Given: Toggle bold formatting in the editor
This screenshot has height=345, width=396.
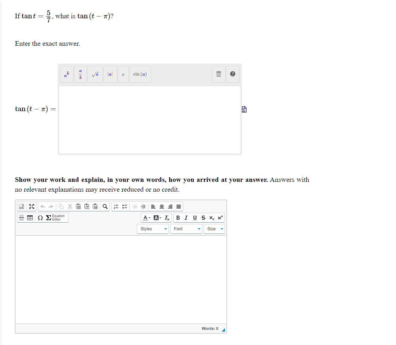Looking at the screenshot, I should (178, 218).
